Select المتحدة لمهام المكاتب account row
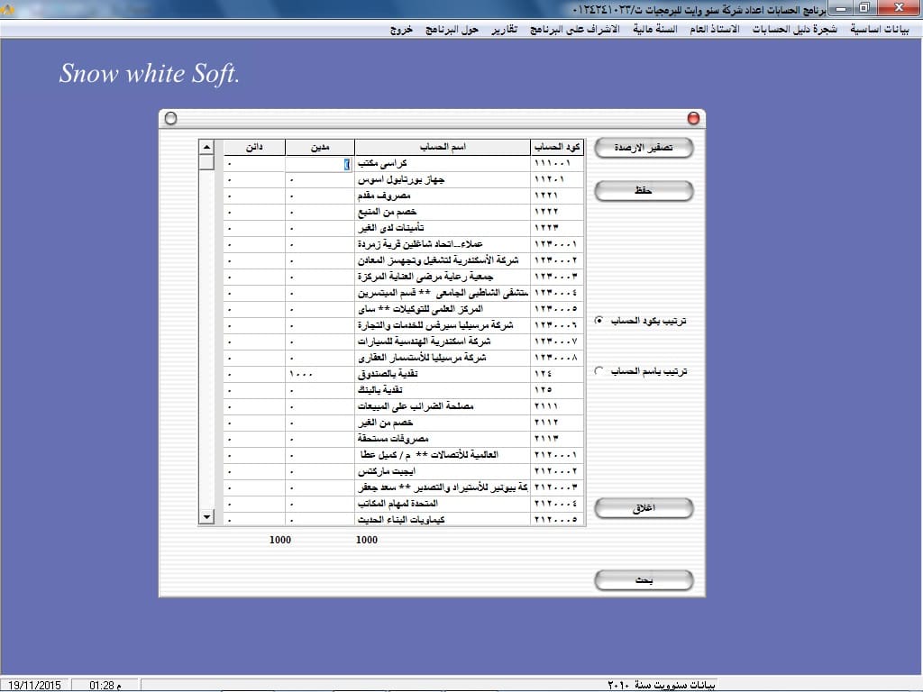Viewport: 923px width, 692px height. click(x=405, y=505)
